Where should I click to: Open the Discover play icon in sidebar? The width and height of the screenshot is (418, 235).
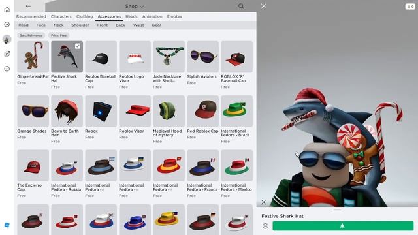coord(7,25)
